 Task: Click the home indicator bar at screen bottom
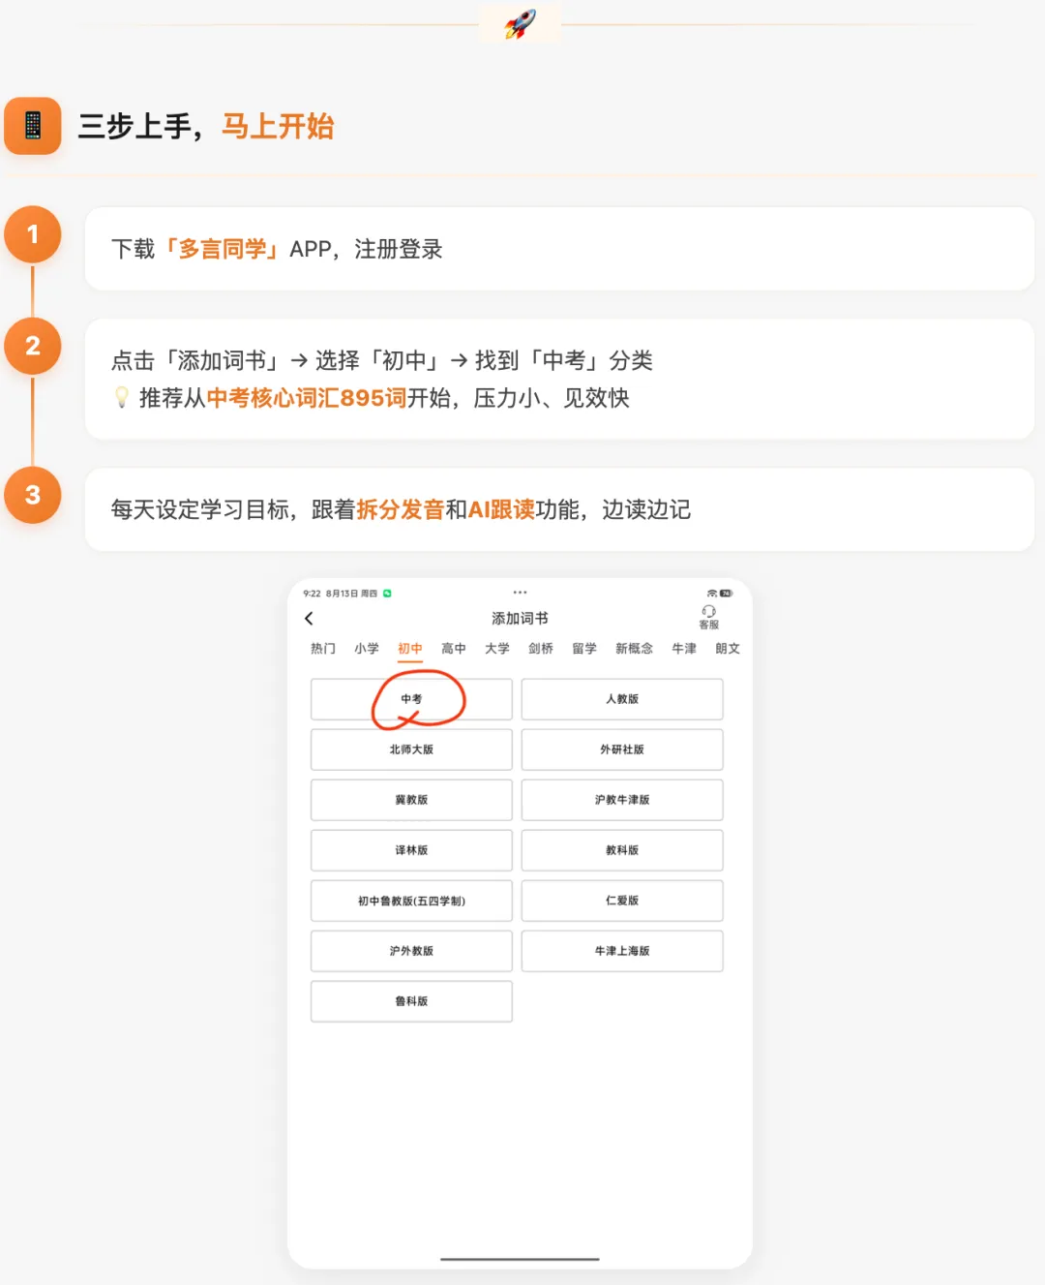[520, 1259]
